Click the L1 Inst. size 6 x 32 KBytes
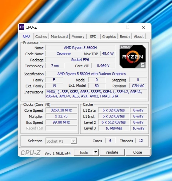172x181 pixels. pyautogui.click(x=114, y=116)
